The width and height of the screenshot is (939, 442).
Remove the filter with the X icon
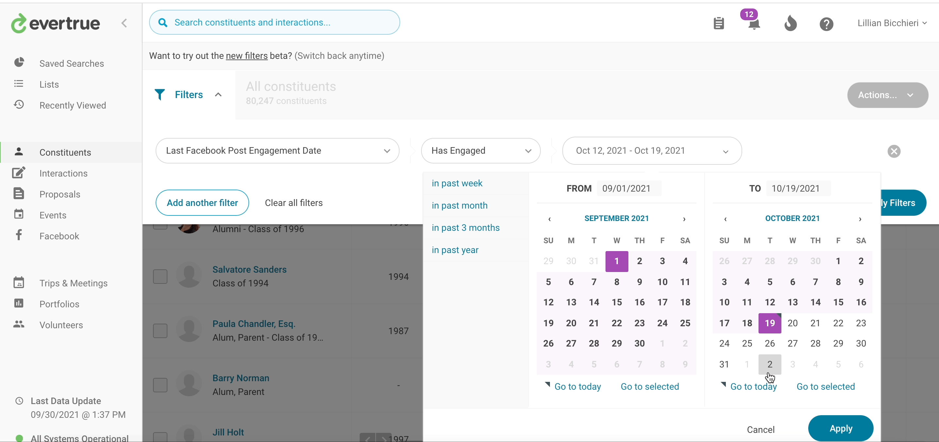pos(894,151)
